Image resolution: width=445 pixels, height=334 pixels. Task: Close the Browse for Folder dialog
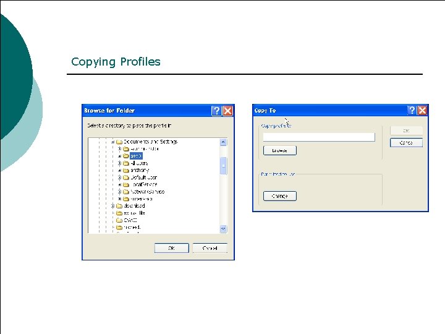(x=227, y=111)
